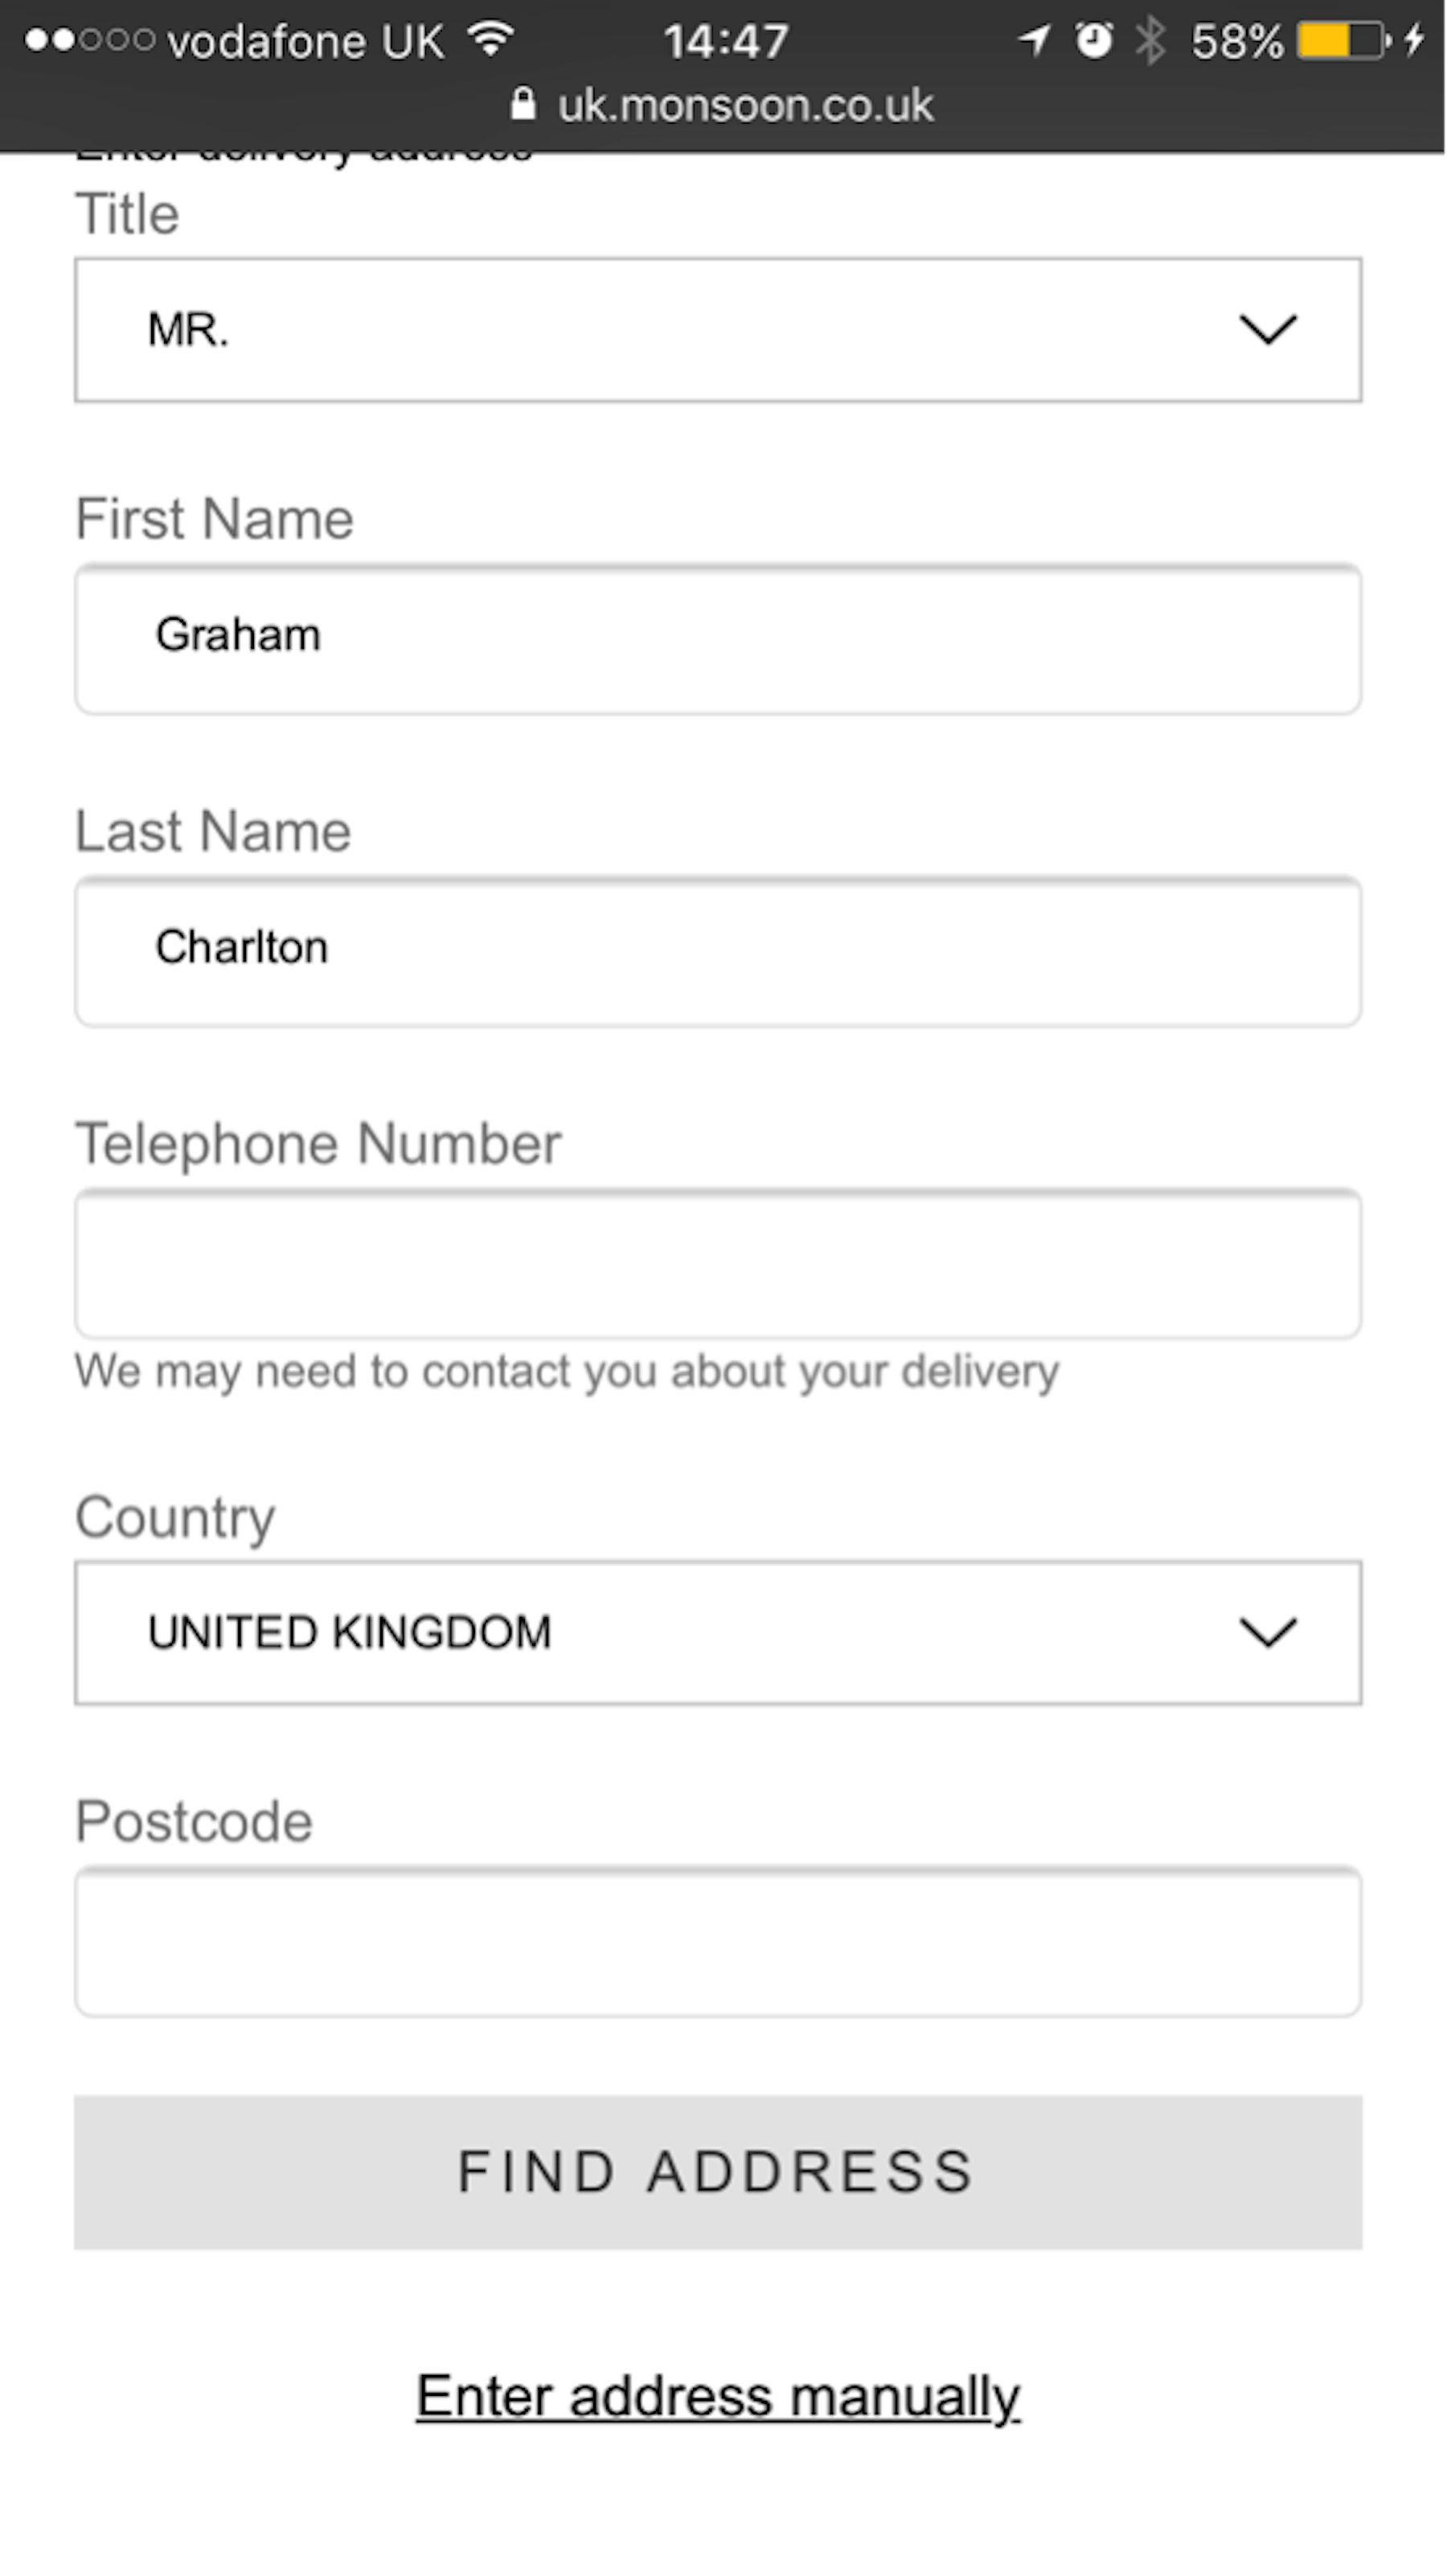Screen dimensions: 1447x2576
Task: Tap the Wi-Fi icon in status bar
Action: pyautogui.click(x=491, y=39)
